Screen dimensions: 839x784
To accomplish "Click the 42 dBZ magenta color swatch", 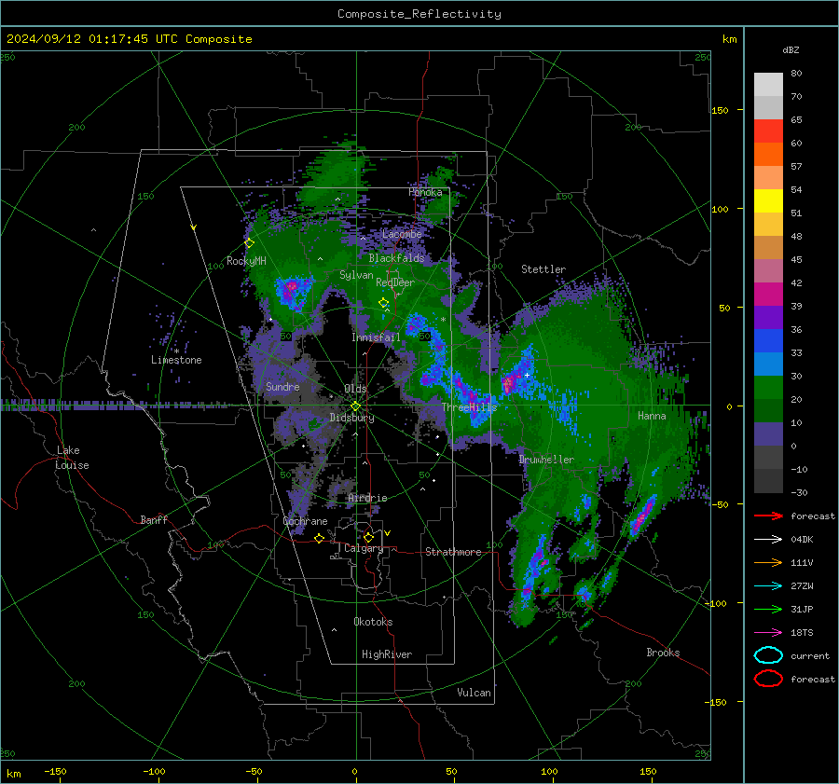I will 768,295.
